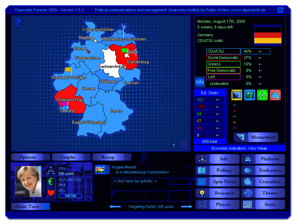Open the blue polling station view icon

[249, 95]
